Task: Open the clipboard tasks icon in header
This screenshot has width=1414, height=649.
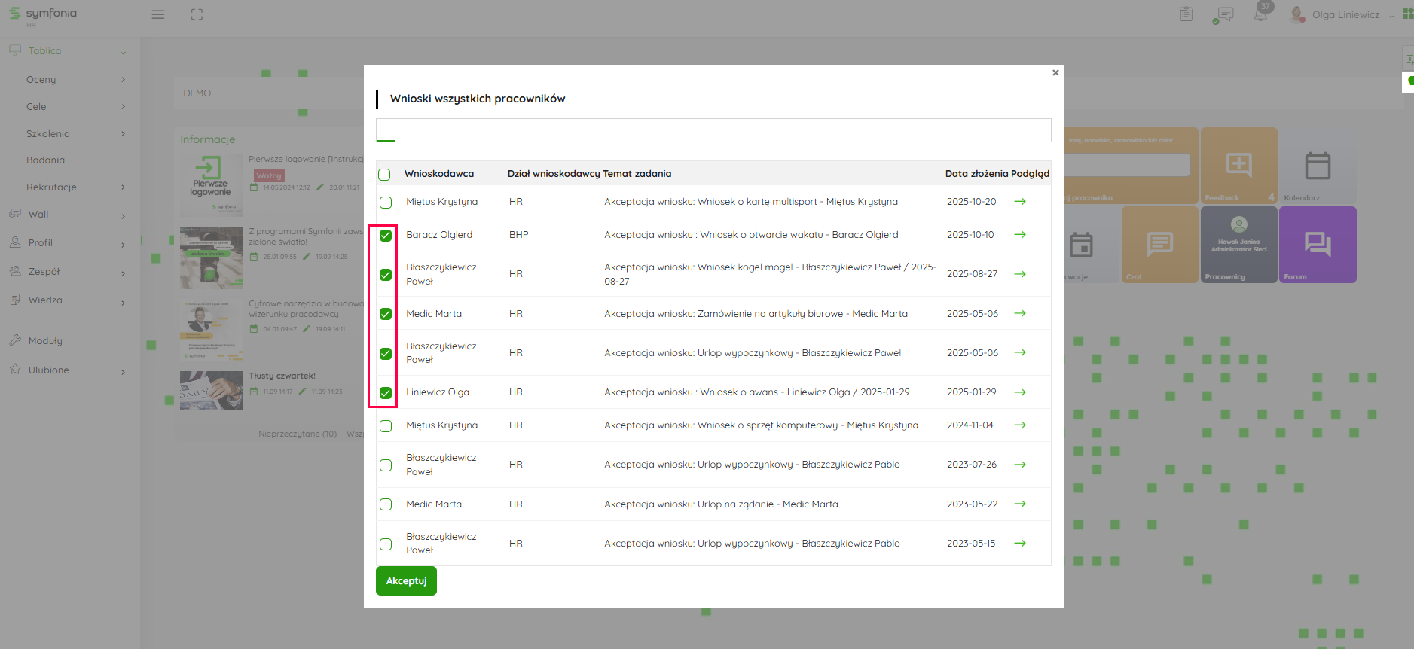Action: coord(1186,14)
